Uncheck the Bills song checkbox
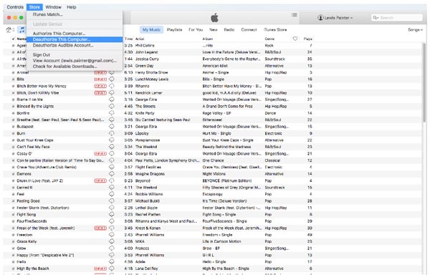Image resolution: width=430 pixels, height=280 pixels. [x=13, y=79]
